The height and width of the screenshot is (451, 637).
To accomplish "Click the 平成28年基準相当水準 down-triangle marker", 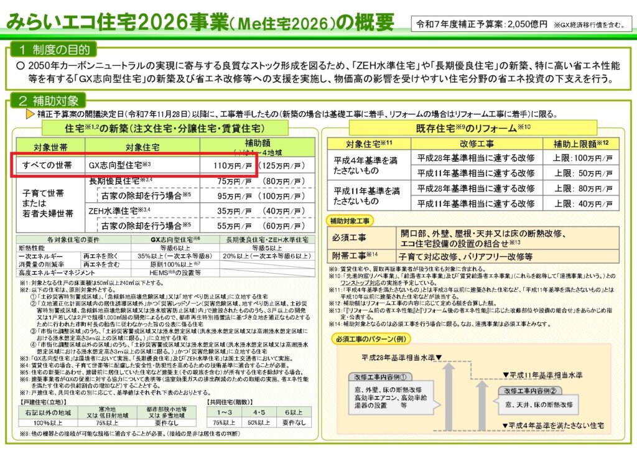I will point(439,358).
